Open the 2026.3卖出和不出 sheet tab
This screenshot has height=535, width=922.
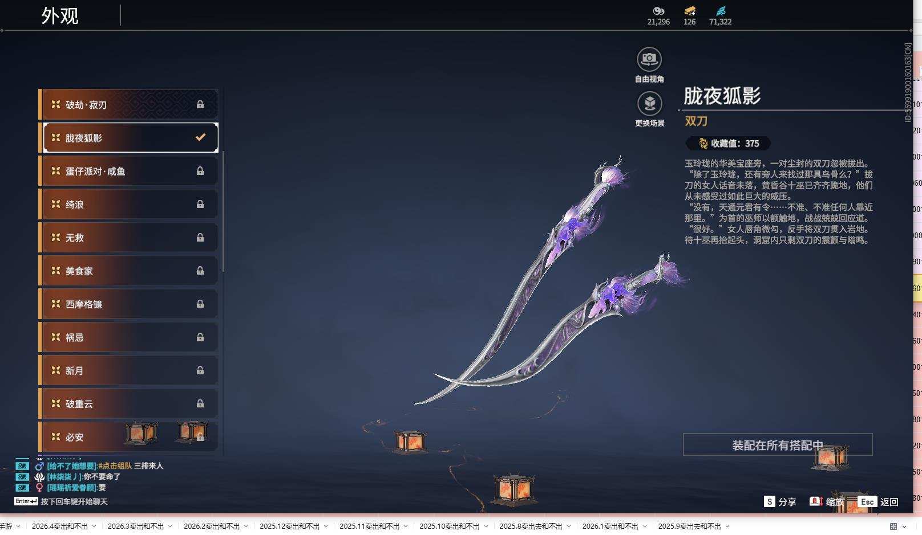click(136, 526)
